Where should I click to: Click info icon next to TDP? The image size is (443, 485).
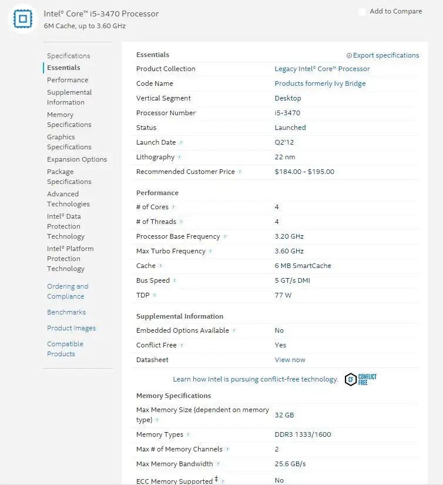(155, 295)
